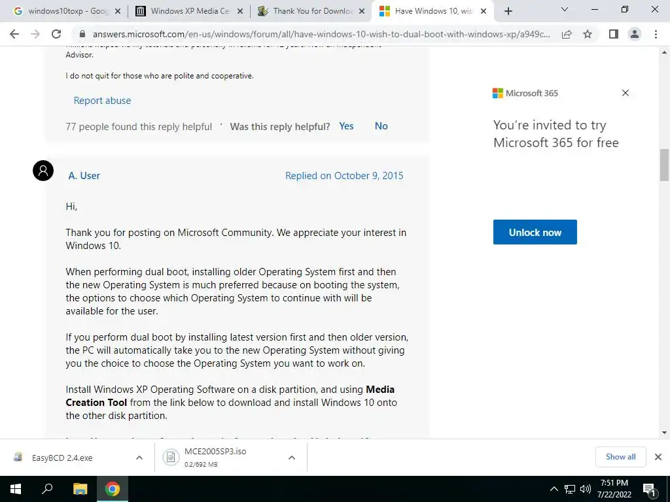Reload the current page

[56, 34]
